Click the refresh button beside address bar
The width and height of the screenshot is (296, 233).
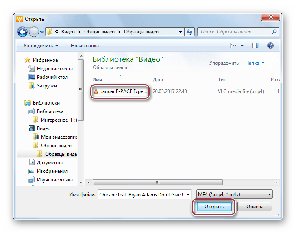coord(189,32)
